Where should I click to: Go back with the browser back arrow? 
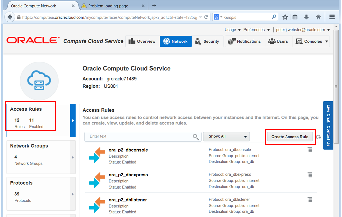click(10, 17)
